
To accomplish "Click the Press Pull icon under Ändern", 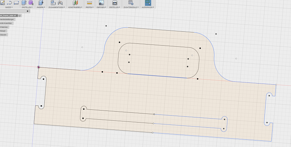I will point(41,3).
